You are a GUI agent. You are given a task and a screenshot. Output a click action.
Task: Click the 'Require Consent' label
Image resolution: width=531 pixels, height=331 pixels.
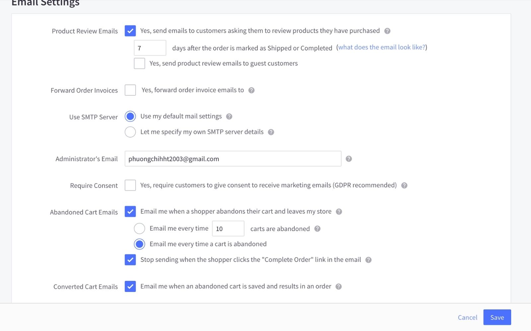94,186
